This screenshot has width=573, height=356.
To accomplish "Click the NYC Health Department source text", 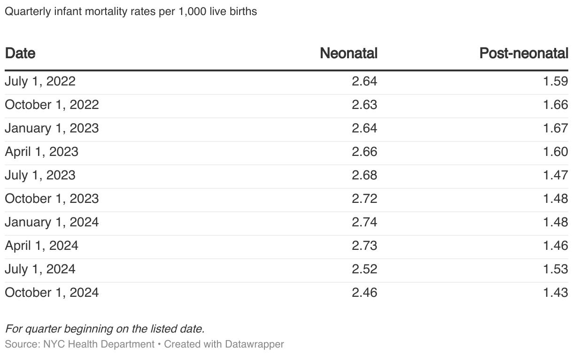I will [x=99, y=344].
